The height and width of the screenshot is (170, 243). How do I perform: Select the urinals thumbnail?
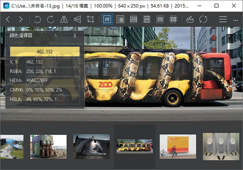click(x=221, y=147)
